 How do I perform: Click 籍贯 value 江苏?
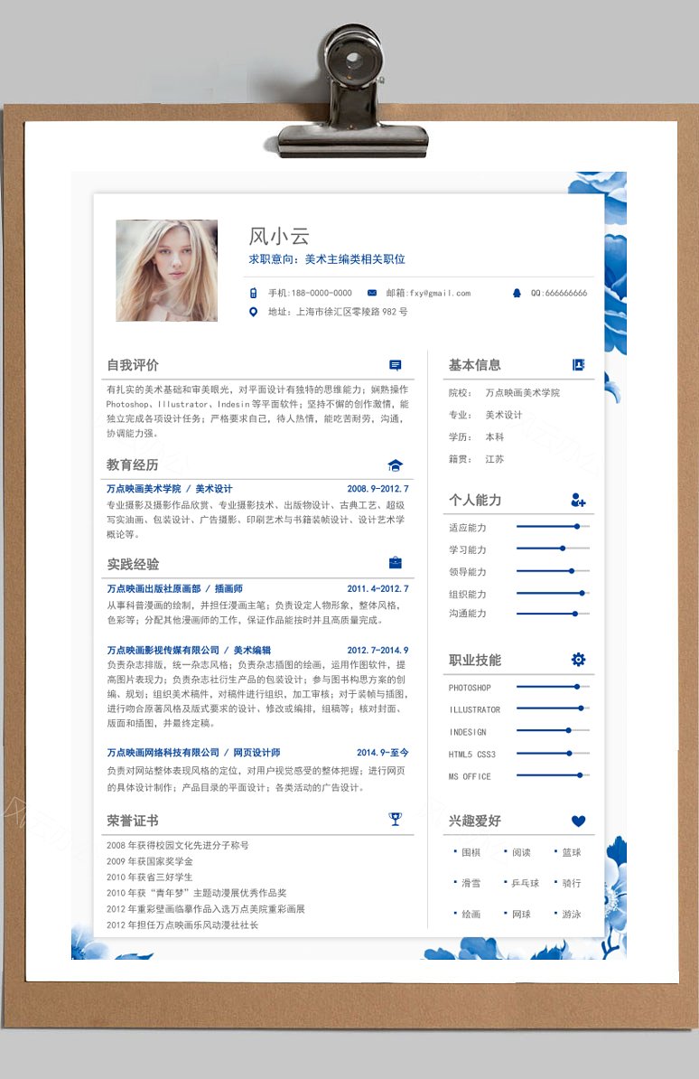click(495, 459)
